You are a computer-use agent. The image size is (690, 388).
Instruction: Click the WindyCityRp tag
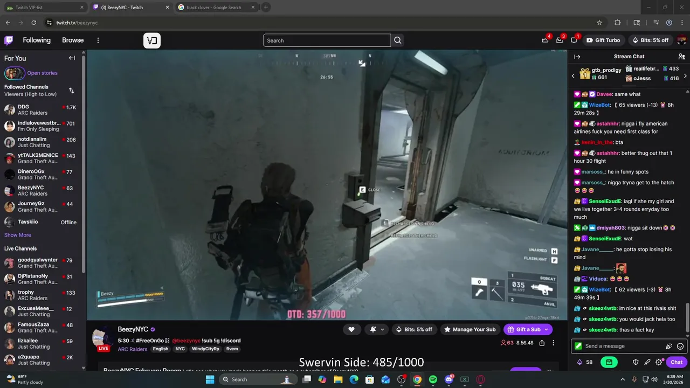click(205, 349)
